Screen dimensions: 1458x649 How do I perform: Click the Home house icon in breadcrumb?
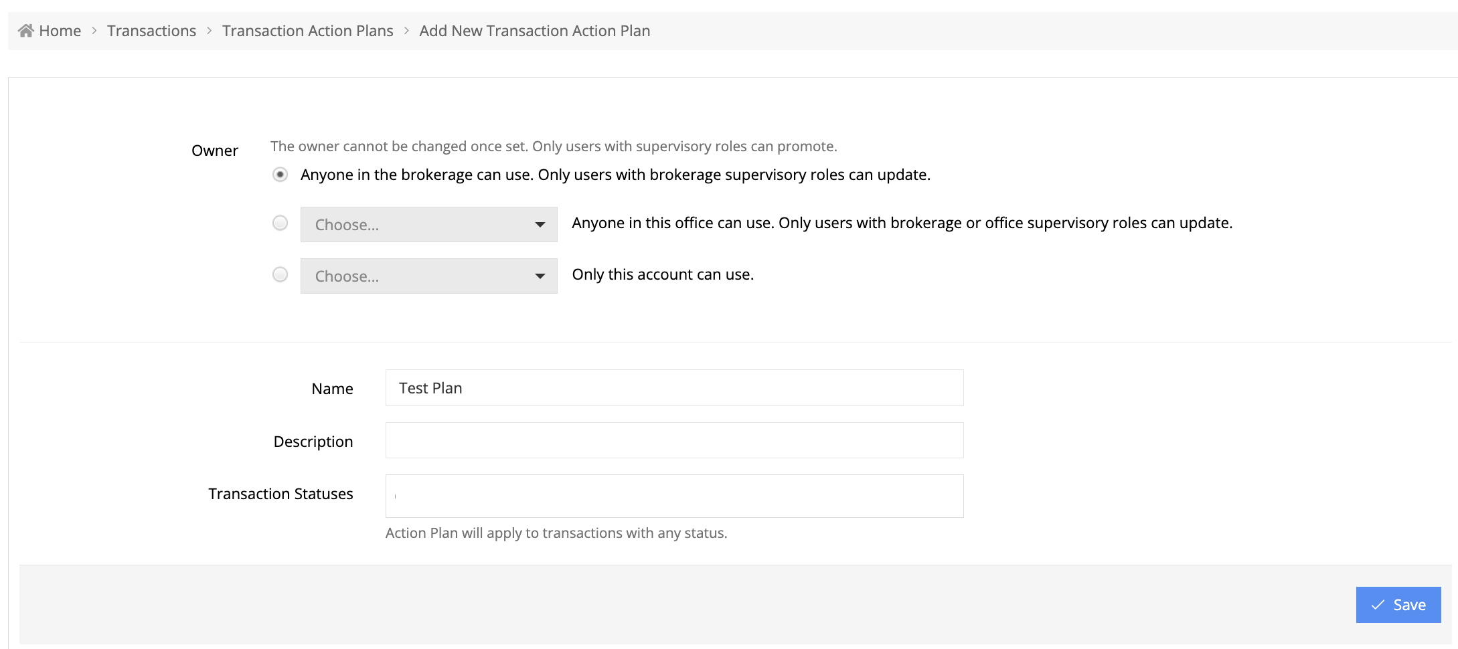click(26, 30)
